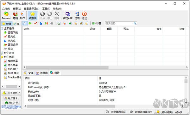Viewport: 190px width, 115px height.
Task: Click the blue blocks unfinished filter icon
Action: [x=41, y=23]
